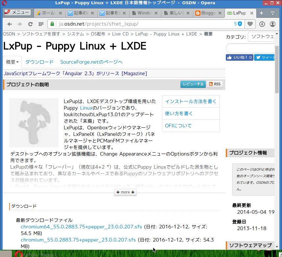282x257 pixels.
Task: Add a new tab with plus button
Action: coord(262,13)
